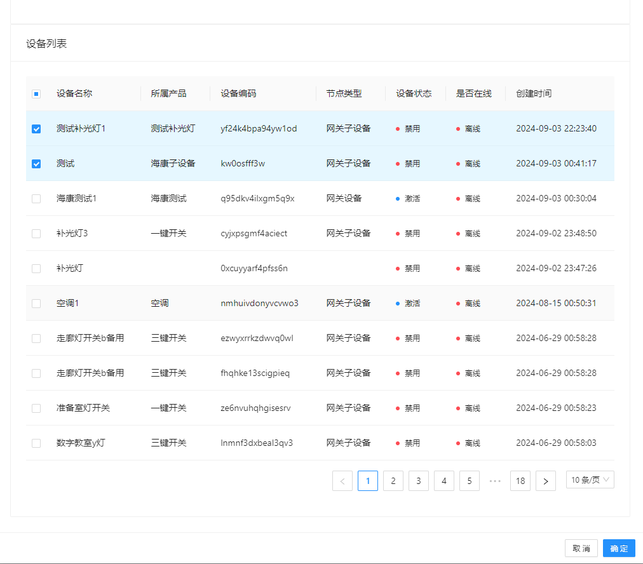Click the 取消 cancel button
This screenshot has width=643, height=564.
[x=581, y=548]
